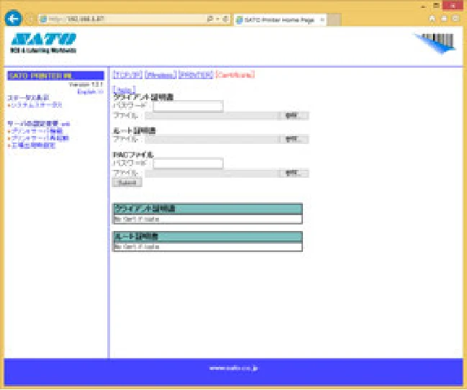Open the PRINTER settings tab
The width and height of the screenshot is (467, 390).
tap(196, 75)
